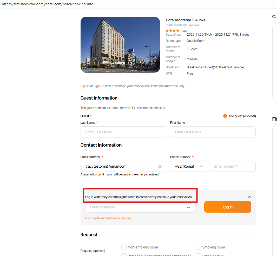The image size is (277, 256).
Task: Show password using the eye icon
Action: [188, 207]
